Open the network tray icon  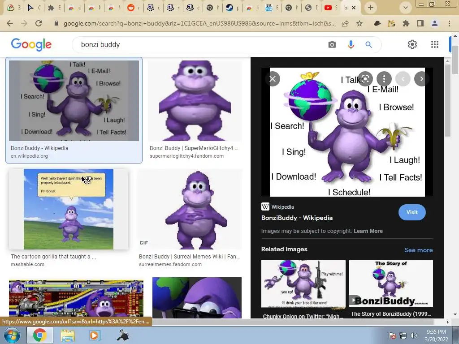click(403, 335)
